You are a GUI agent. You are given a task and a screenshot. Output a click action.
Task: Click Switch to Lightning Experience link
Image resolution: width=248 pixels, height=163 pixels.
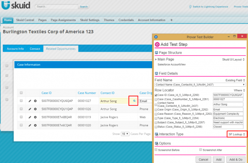[210, 7]
